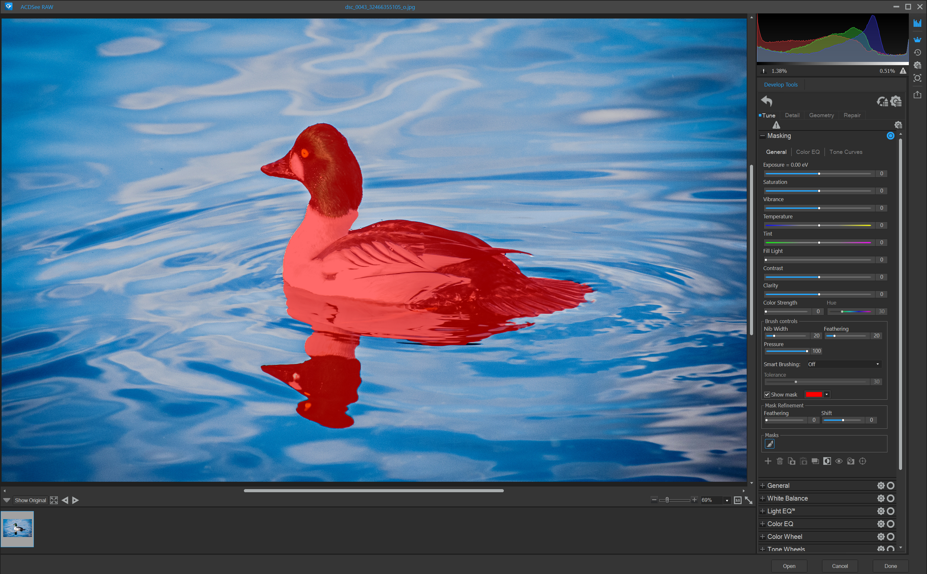Image resolution: width=927 pixels, height=574 pixels.
Task: Click Show Original below the image
Action: (30, 500)
